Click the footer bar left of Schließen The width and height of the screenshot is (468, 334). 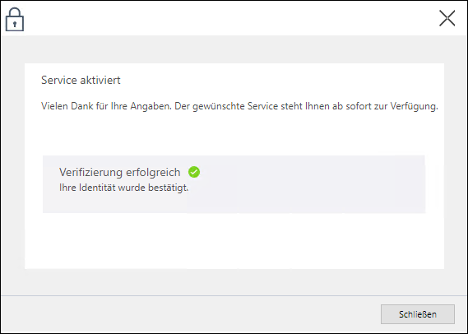point(191,314)
